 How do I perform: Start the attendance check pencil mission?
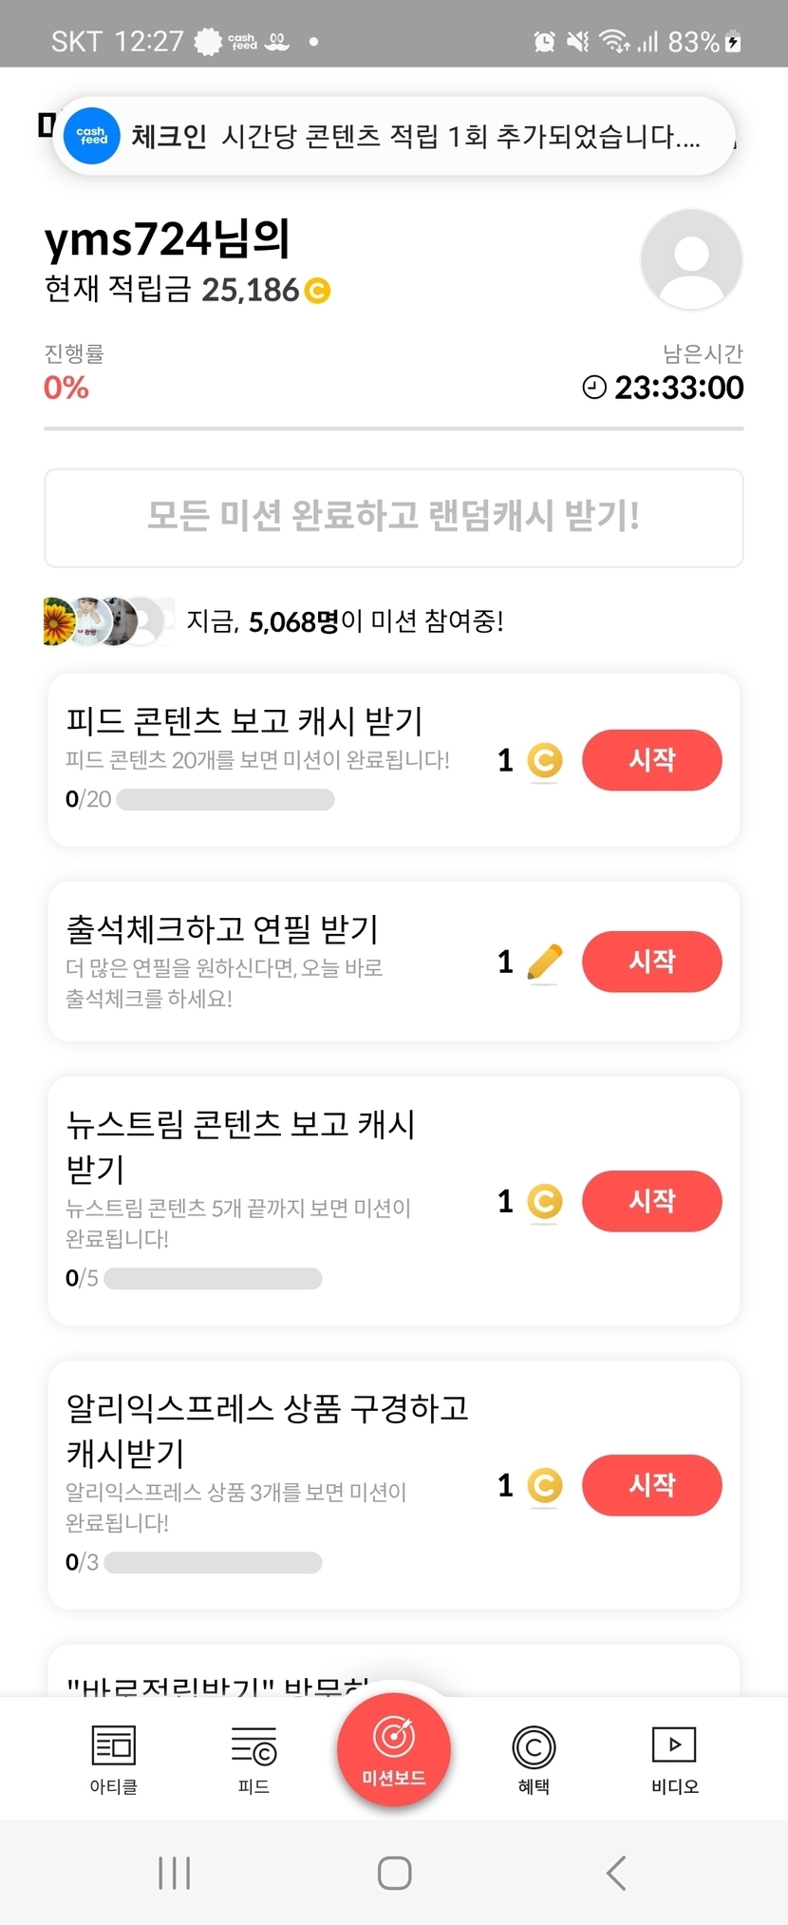(x=651, y=962)
